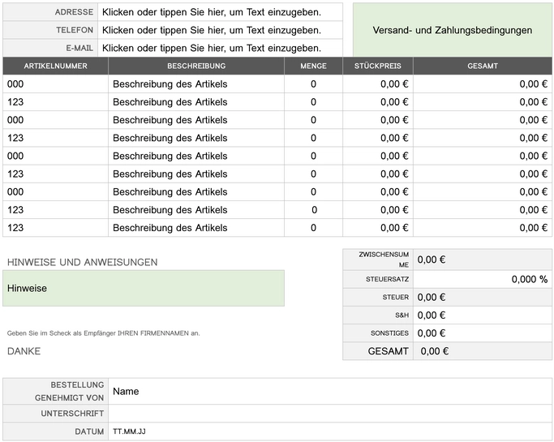This screenshot has width=554, height=442.
Task: Click the TT.MM.JJ date field
Action: pyautogui.click(x=330, y=431)
